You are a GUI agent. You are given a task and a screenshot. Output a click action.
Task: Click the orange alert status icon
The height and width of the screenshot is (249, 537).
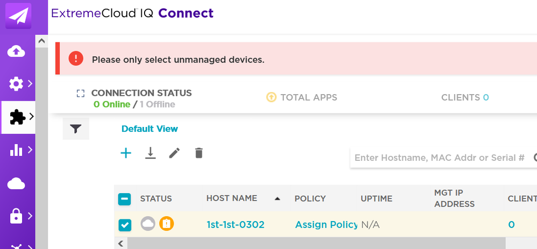tap(167, 224)
